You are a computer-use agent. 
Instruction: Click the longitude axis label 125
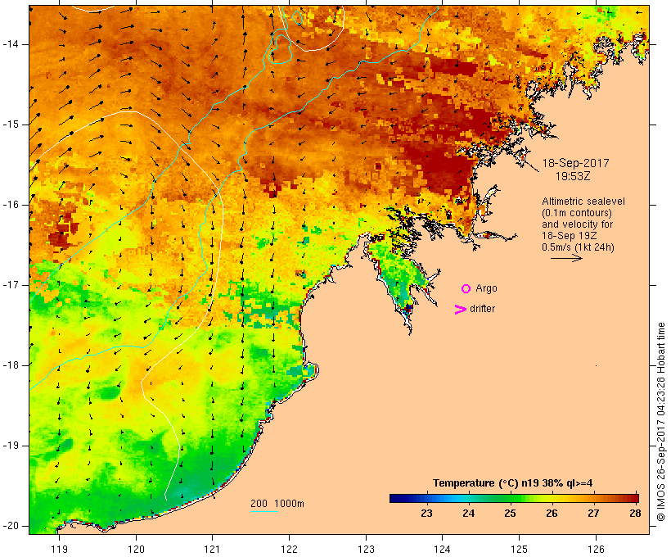click(x=519, y=550)
